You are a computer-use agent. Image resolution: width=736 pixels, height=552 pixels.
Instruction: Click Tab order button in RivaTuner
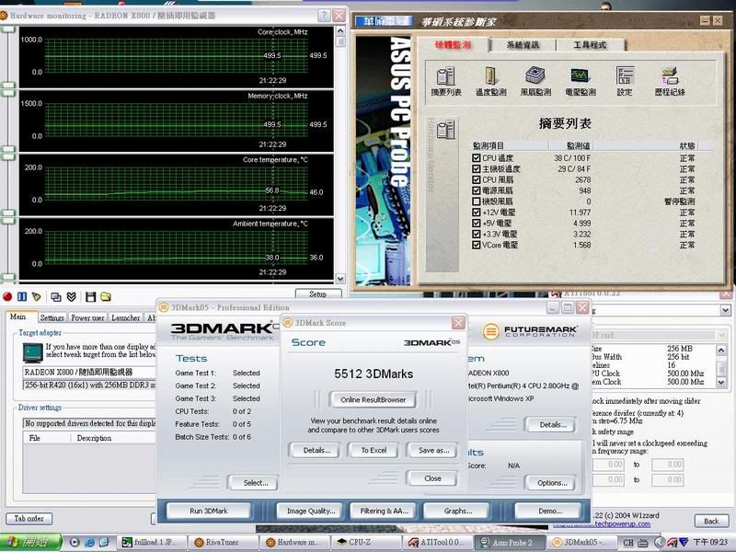click(29, 519)
